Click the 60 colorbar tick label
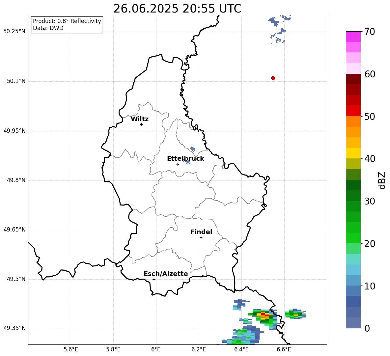The image size is (390, 356). 370,74
